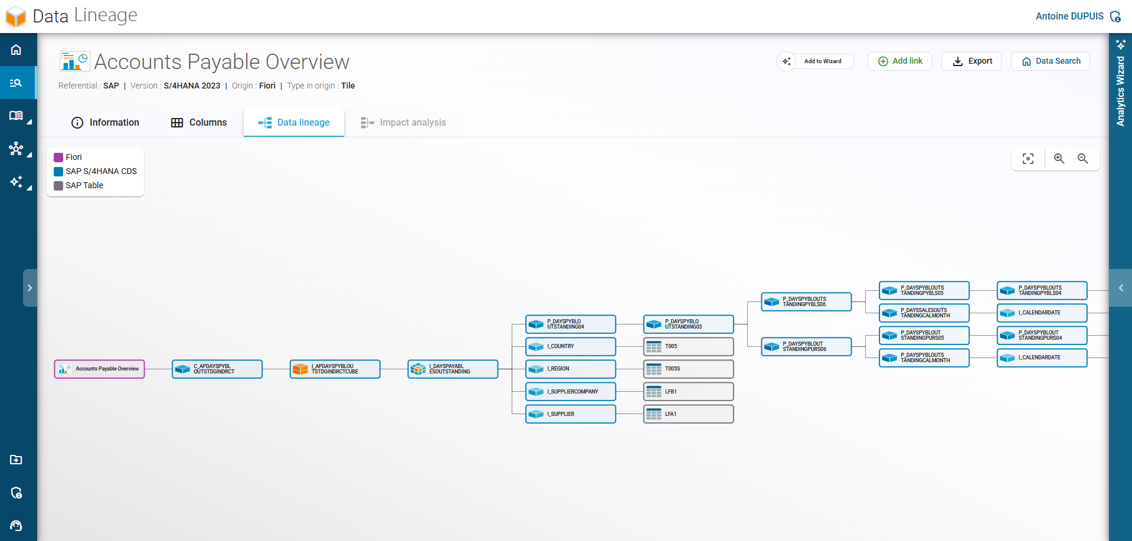Select the I_SUPPLIER node in the lineage graph

pyautogui.click(x=570, y=414)
